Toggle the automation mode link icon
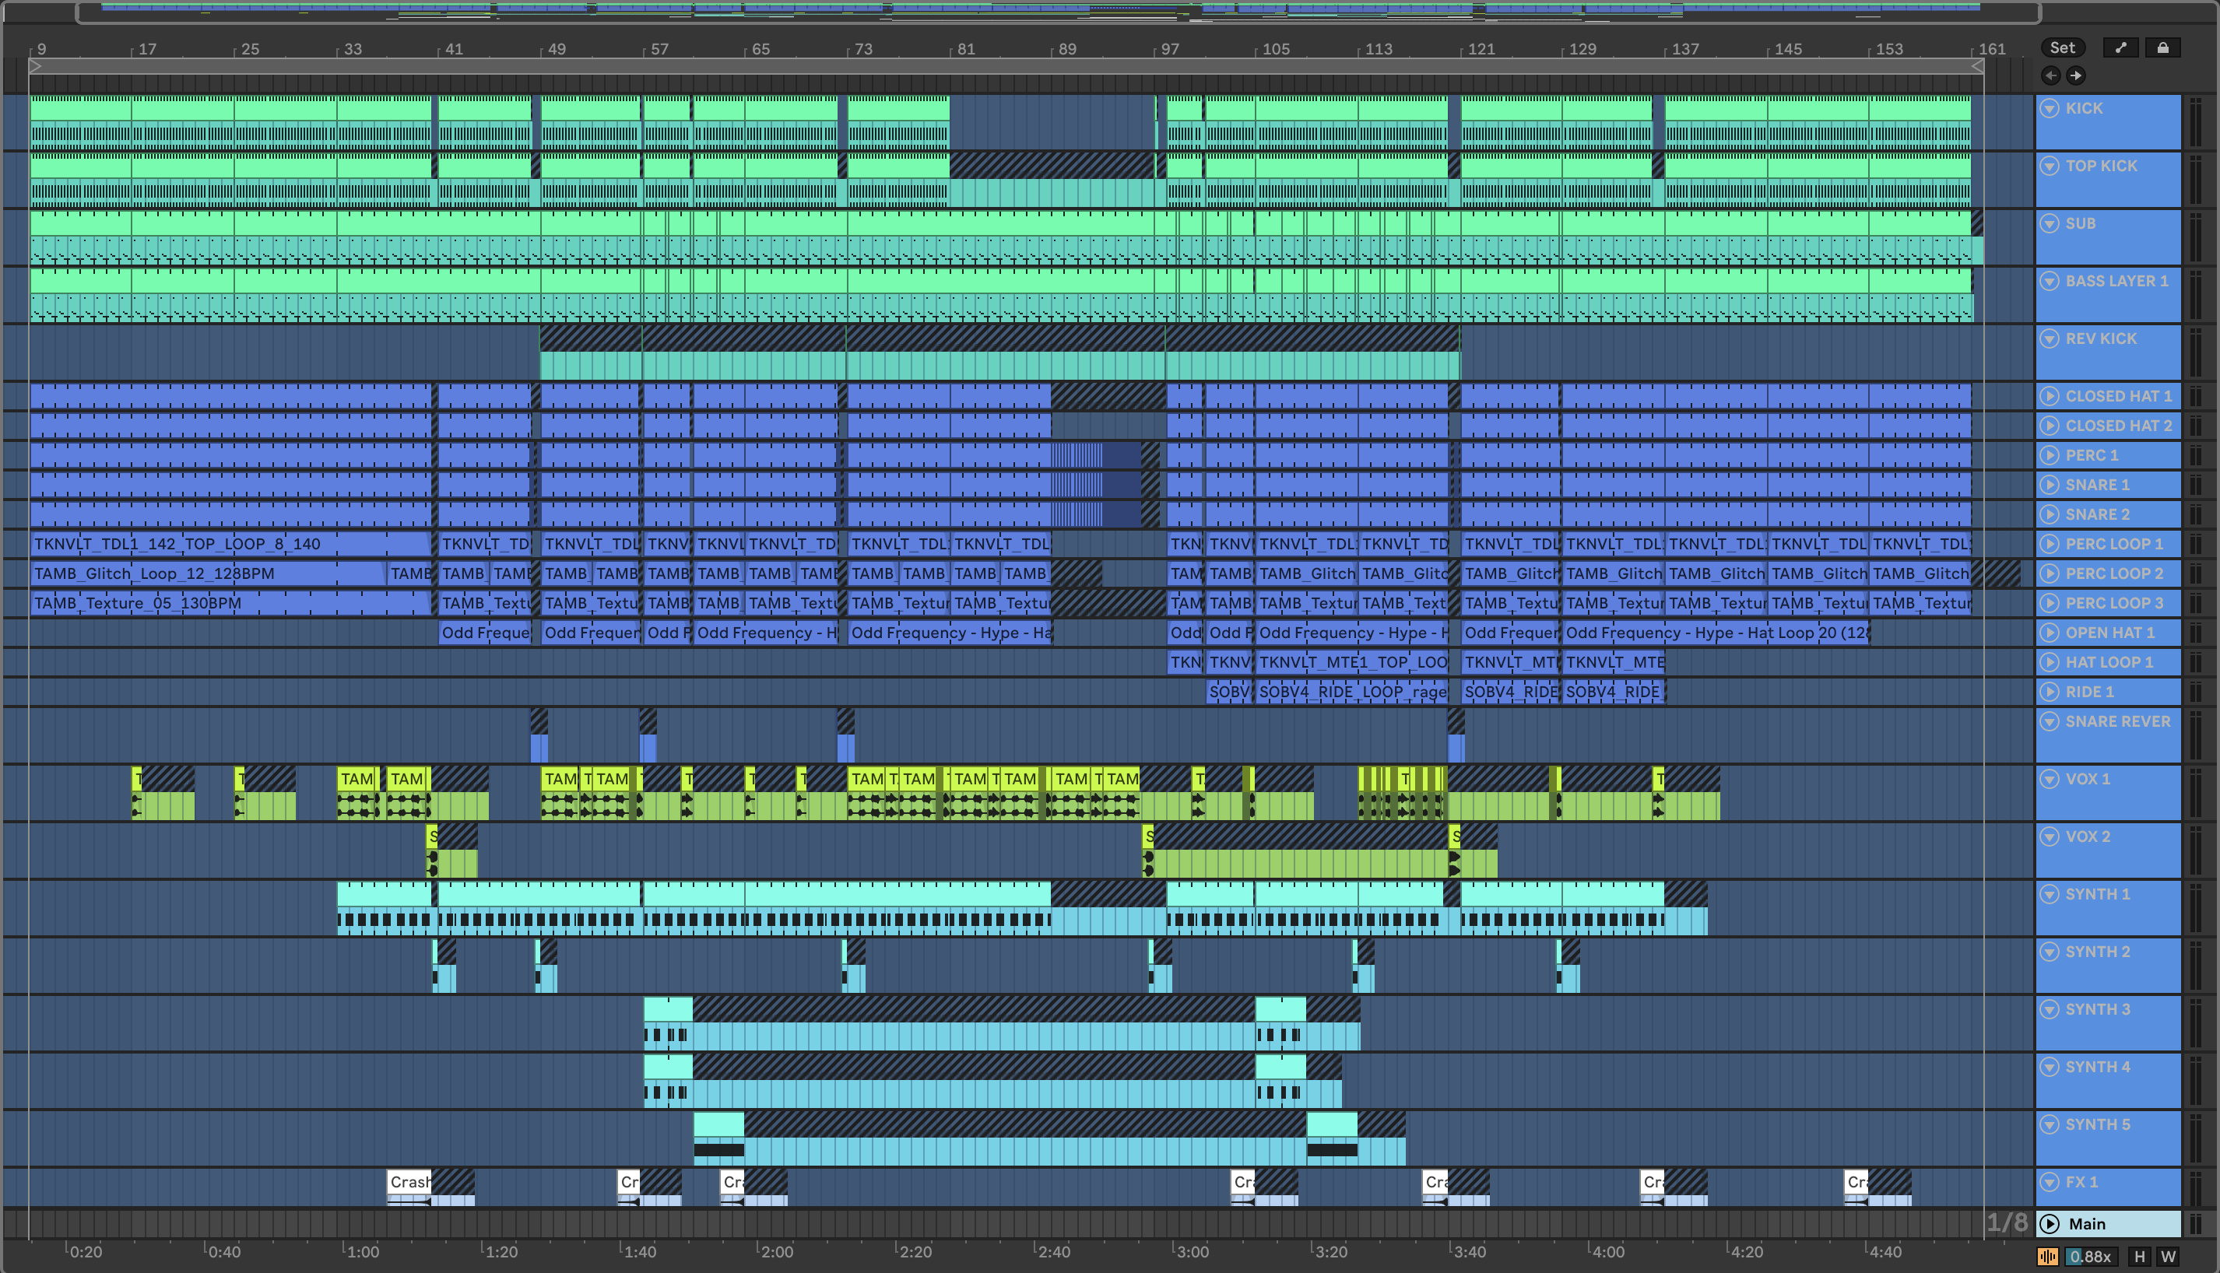Viewport: 2220px width, 1273px height. click(2120, 48)
